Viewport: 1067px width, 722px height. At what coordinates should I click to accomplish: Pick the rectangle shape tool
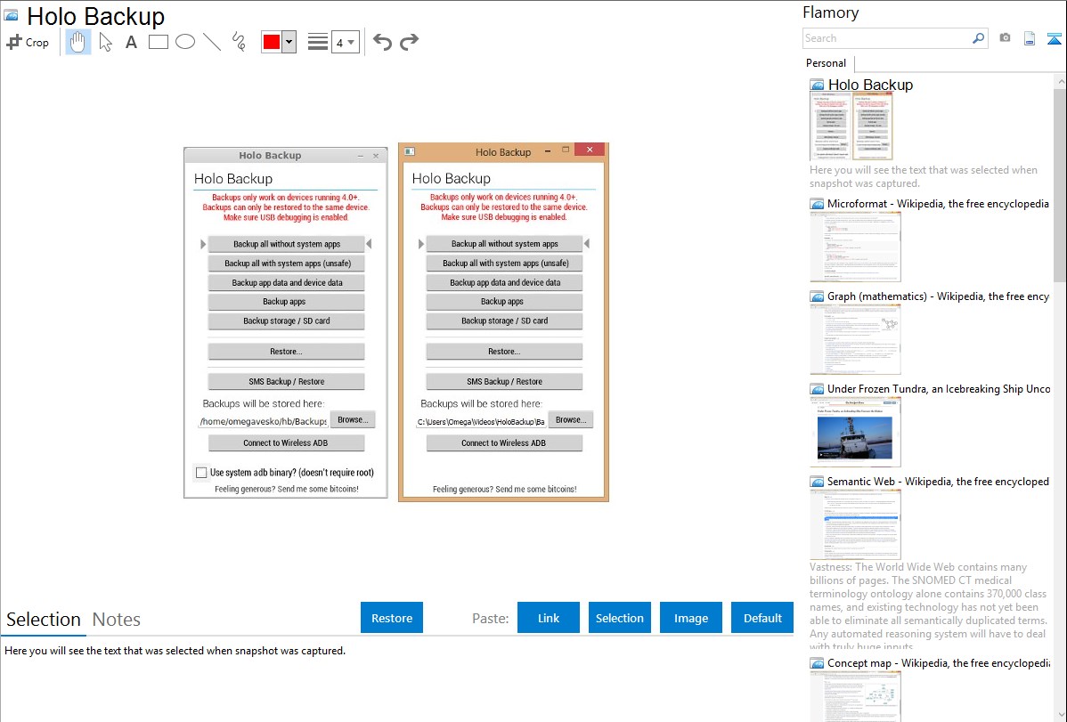point(159,42)
